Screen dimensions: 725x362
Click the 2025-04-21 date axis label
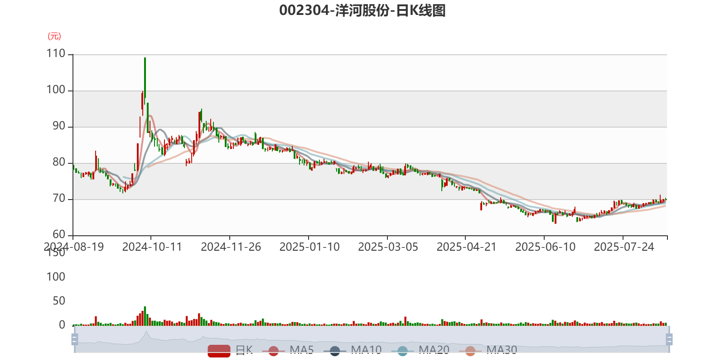pos(466,247)
